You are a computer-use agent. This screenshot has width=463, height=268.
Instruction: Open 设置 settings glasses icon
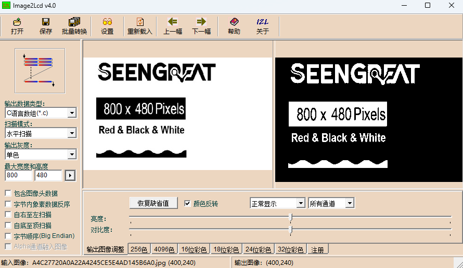[107, 22]
